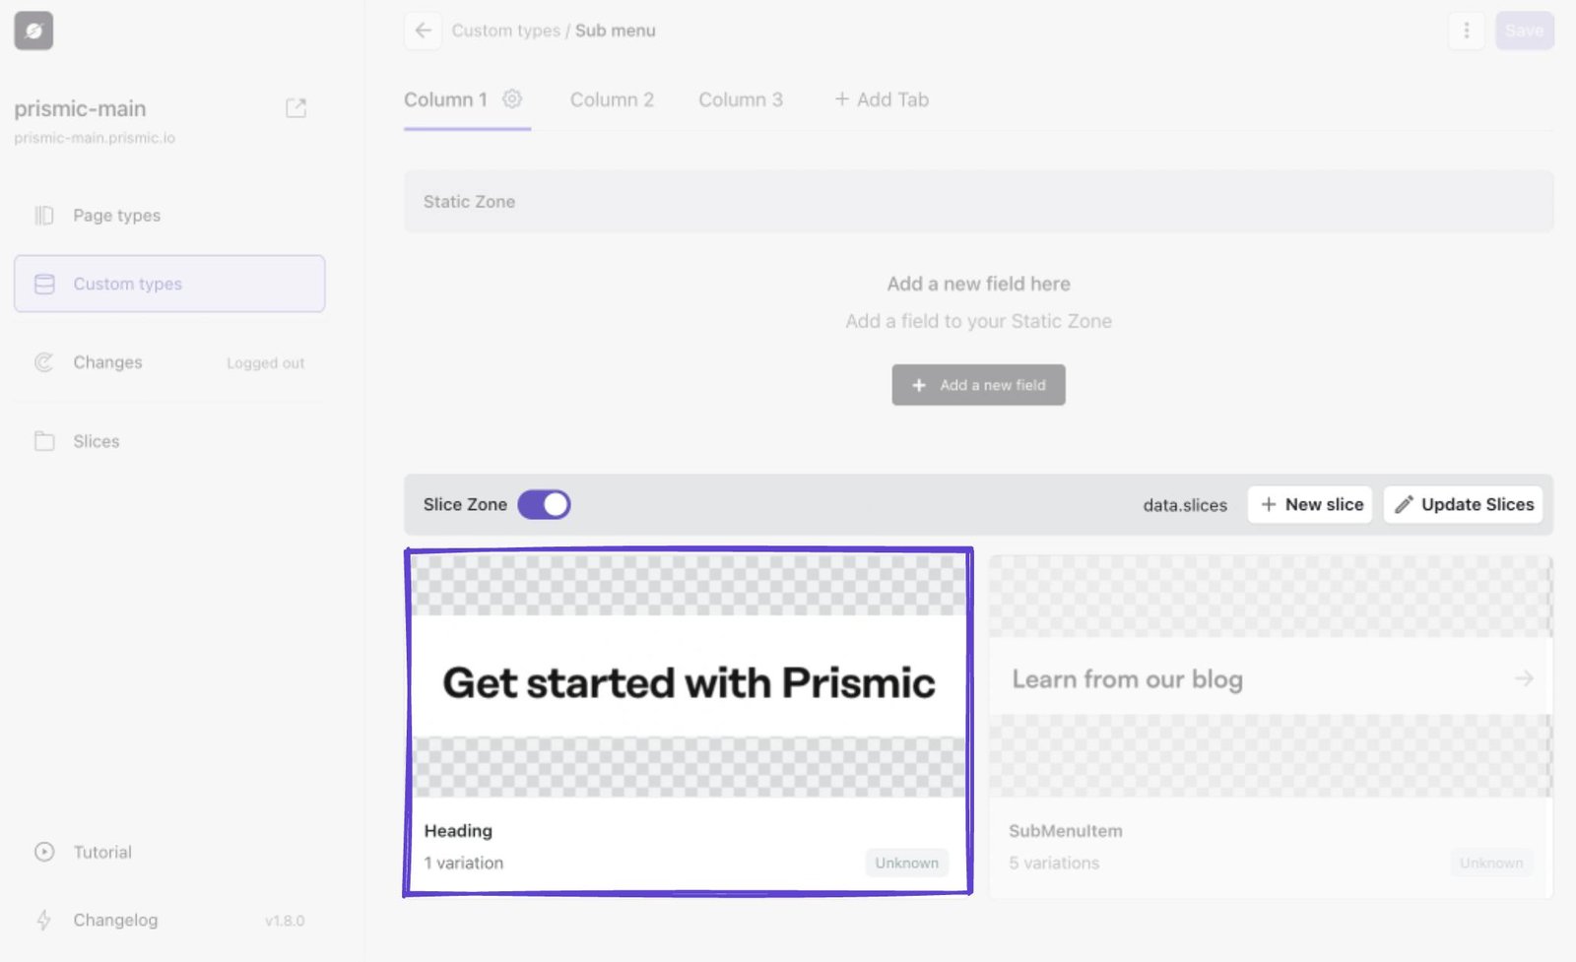
Task: Toggle the Slice Zone switch off
Action: tap(544, 504)
